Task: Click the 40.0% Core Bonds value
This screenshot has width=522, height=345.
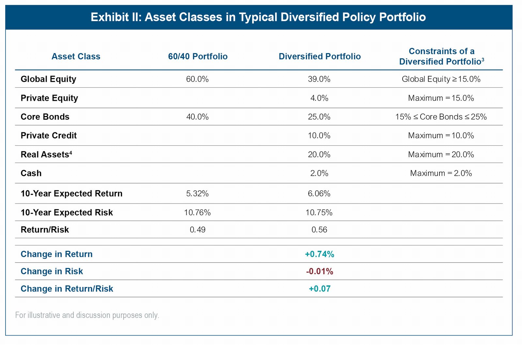Action: tap(197, 117)
